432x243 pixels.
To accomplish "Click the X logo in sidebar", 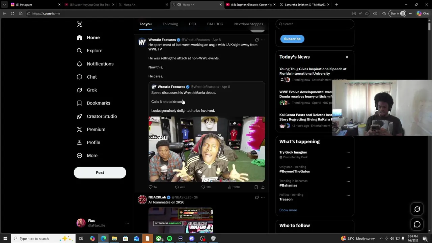I will point(80,24).
